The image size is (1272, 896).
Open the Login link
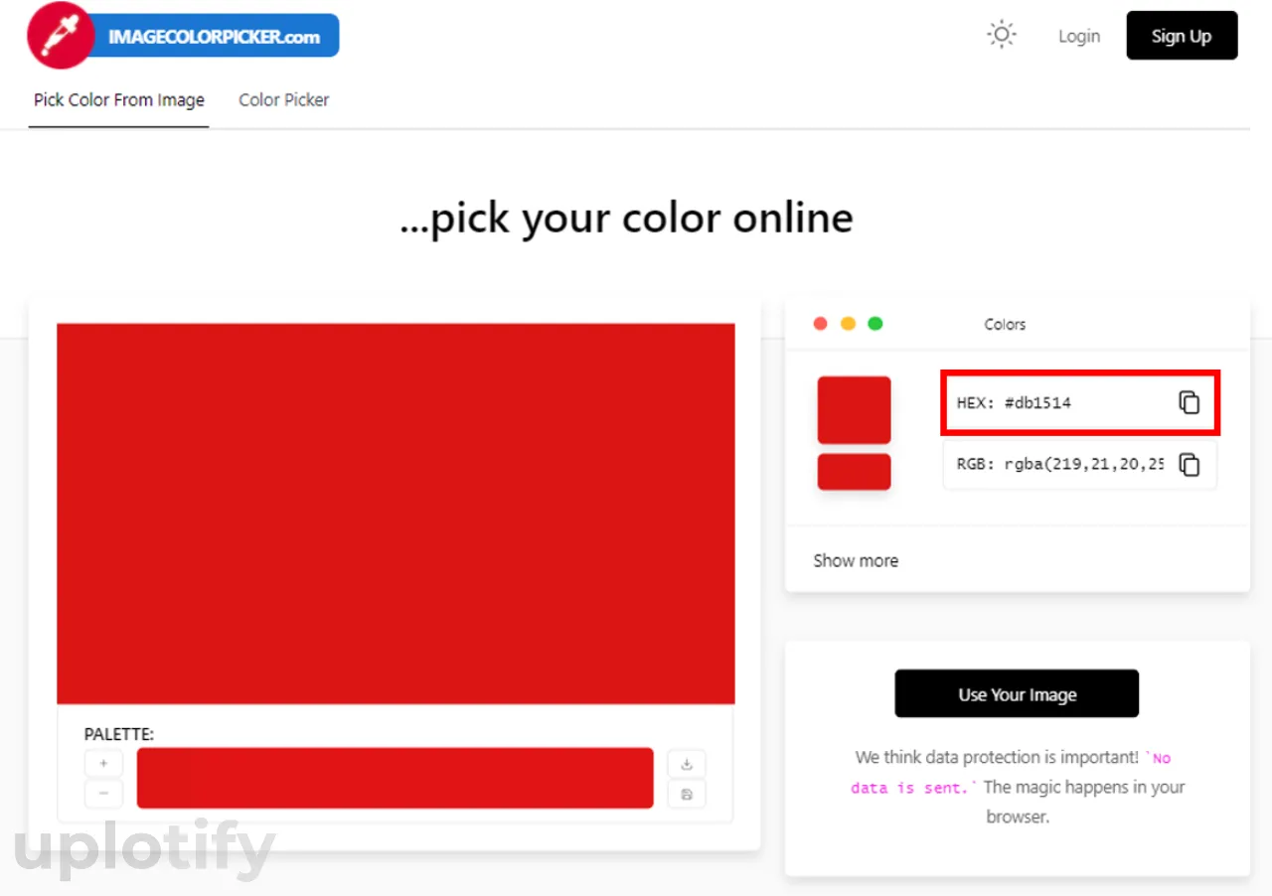click(1079, 36)
